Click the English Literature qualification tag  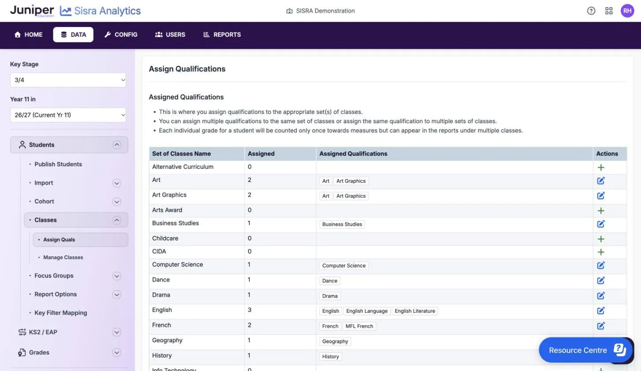[415, 311]
